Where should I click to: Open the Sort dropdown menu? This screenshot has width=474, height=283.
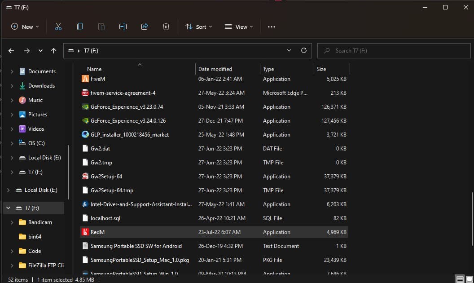(x=198, y=27)
